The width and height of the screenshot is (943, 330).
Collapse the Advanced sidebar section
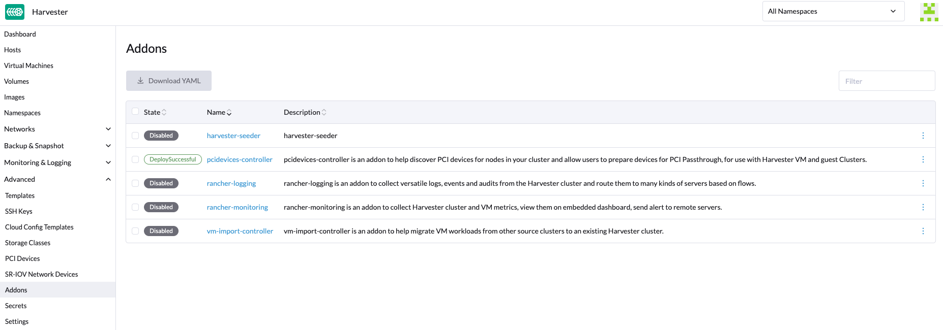tap(108, 179)
